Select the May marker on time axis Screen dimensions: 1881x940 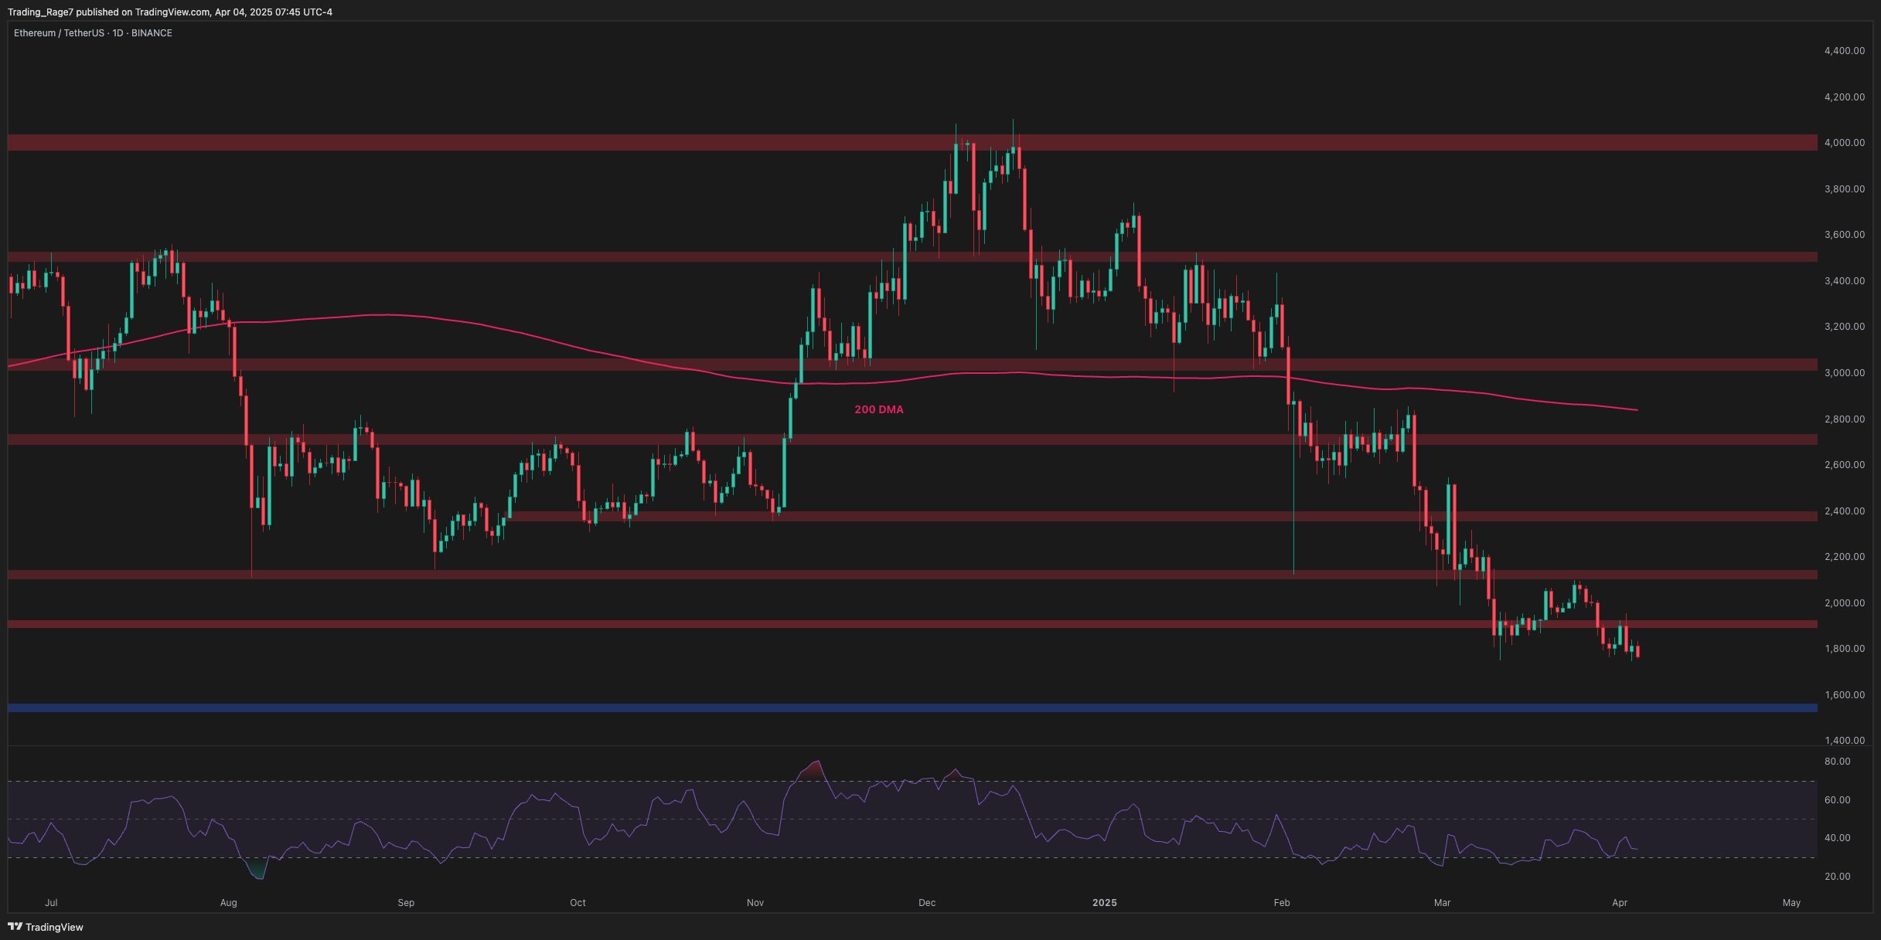click(x=1791, y=903)
